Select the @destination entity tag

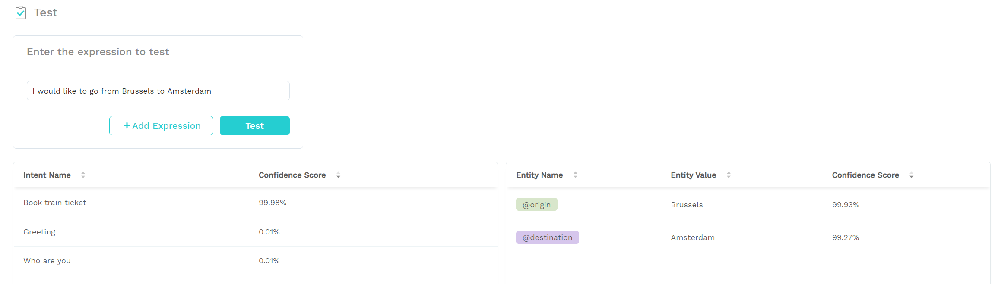(x=548, y=237)
